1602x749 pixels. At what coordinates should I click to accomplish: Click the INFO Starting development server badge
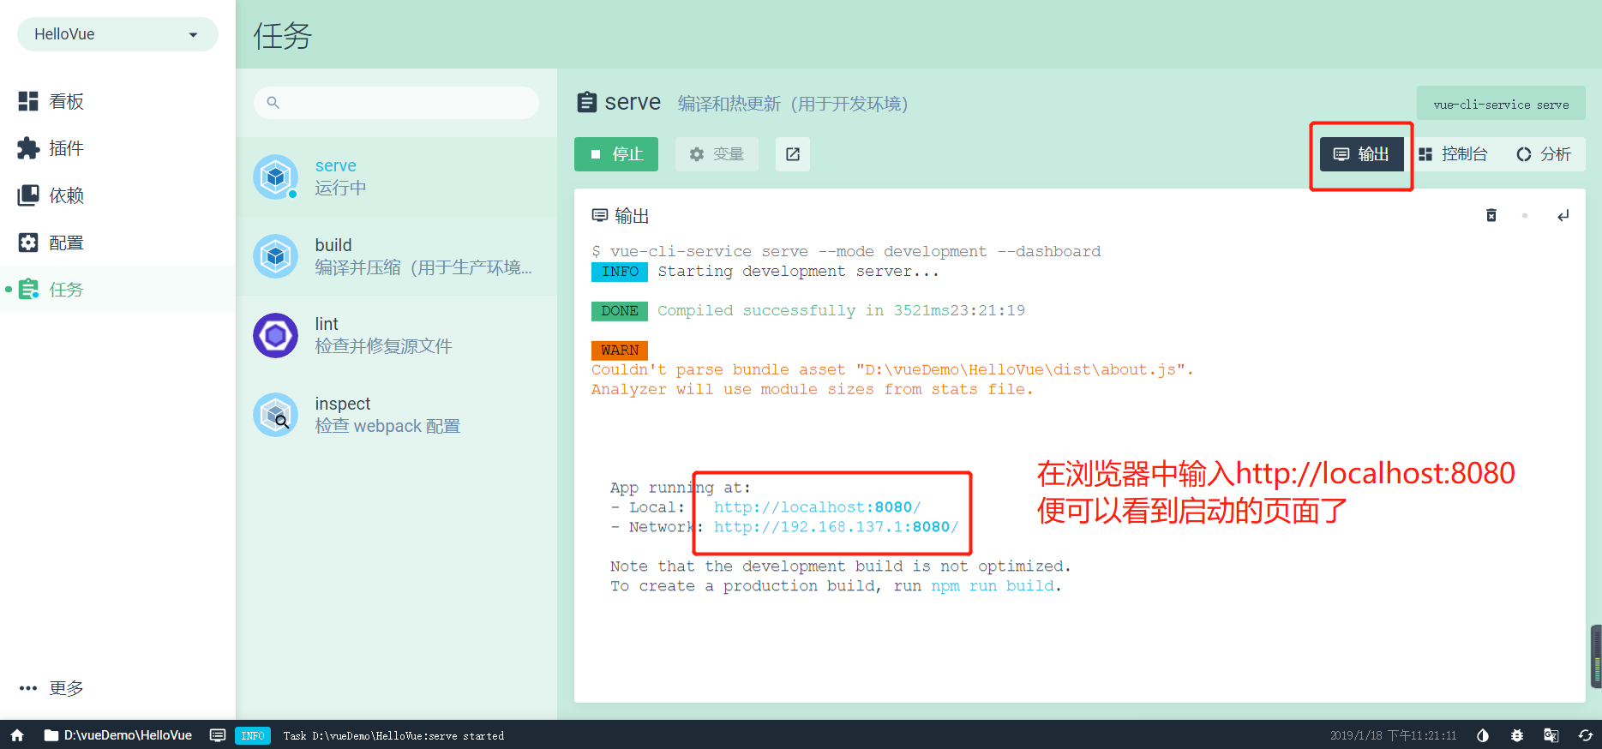(620, 272)
